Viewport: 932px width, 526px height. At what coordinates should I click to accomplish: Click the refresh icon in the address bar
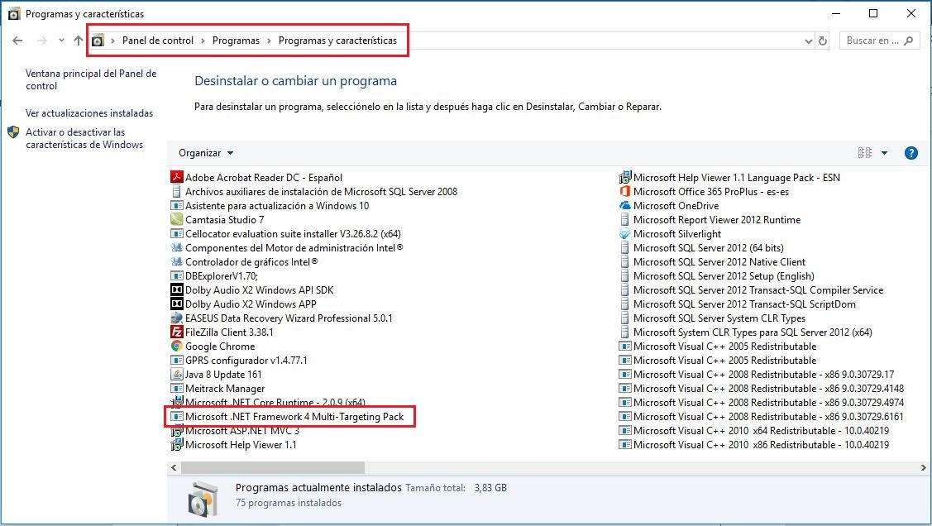pos(823,41)
